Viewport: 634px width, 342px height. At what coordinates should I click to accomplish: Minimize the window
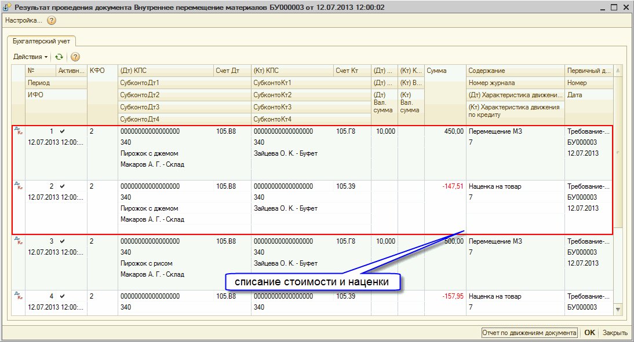603,8
